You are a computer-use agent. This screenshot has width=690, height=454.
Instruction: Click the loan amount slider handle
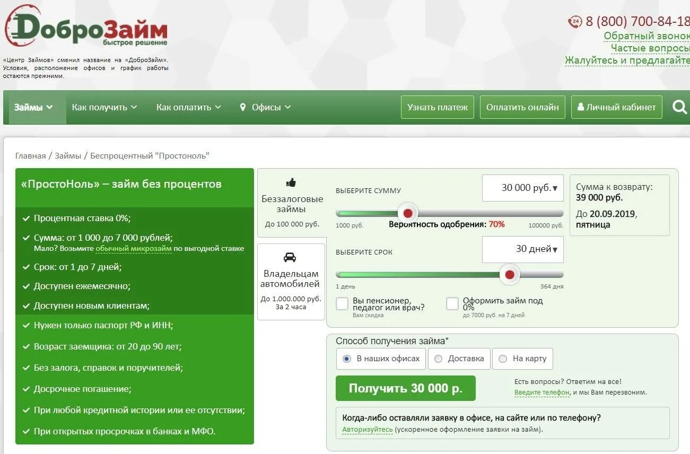[x=408, y=213]
